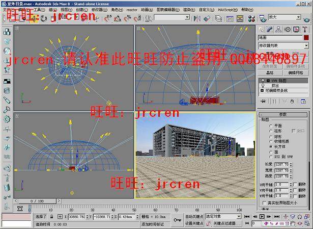Image resolution: width=313 pixels, height=229 pixels.
Task: Select 柱形 mapping radio button
Action: [271, 131]
